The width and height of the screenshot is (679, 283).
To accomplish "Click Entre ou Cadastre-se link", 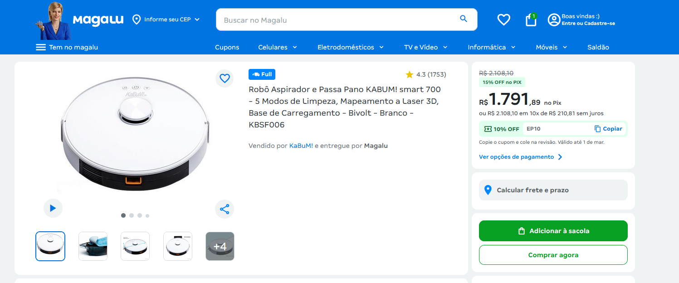I will point(588,23).
